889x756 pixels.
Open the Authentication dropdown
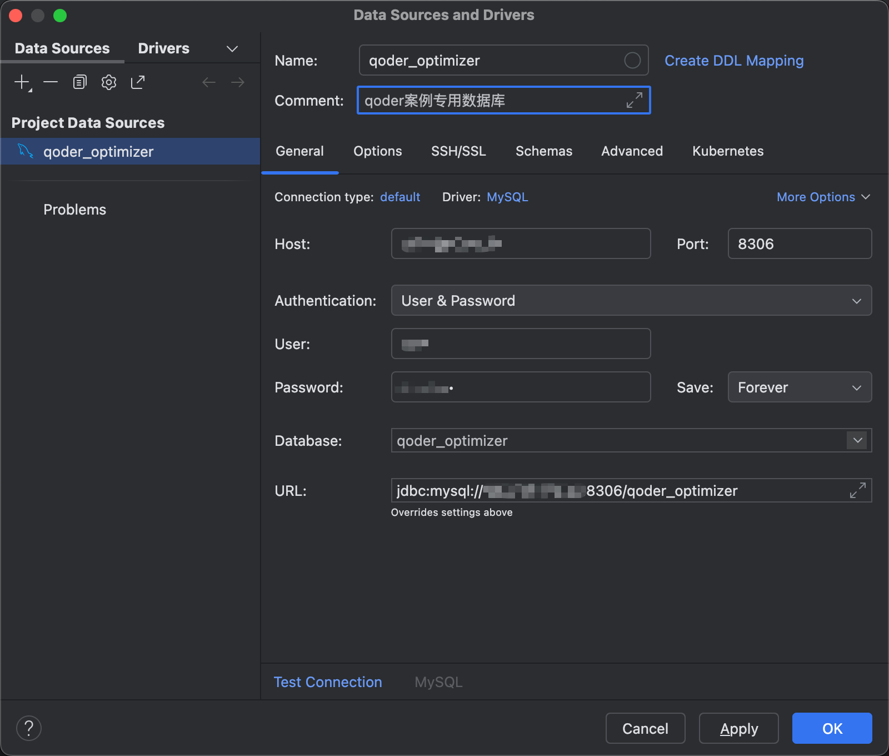[631, 301]
